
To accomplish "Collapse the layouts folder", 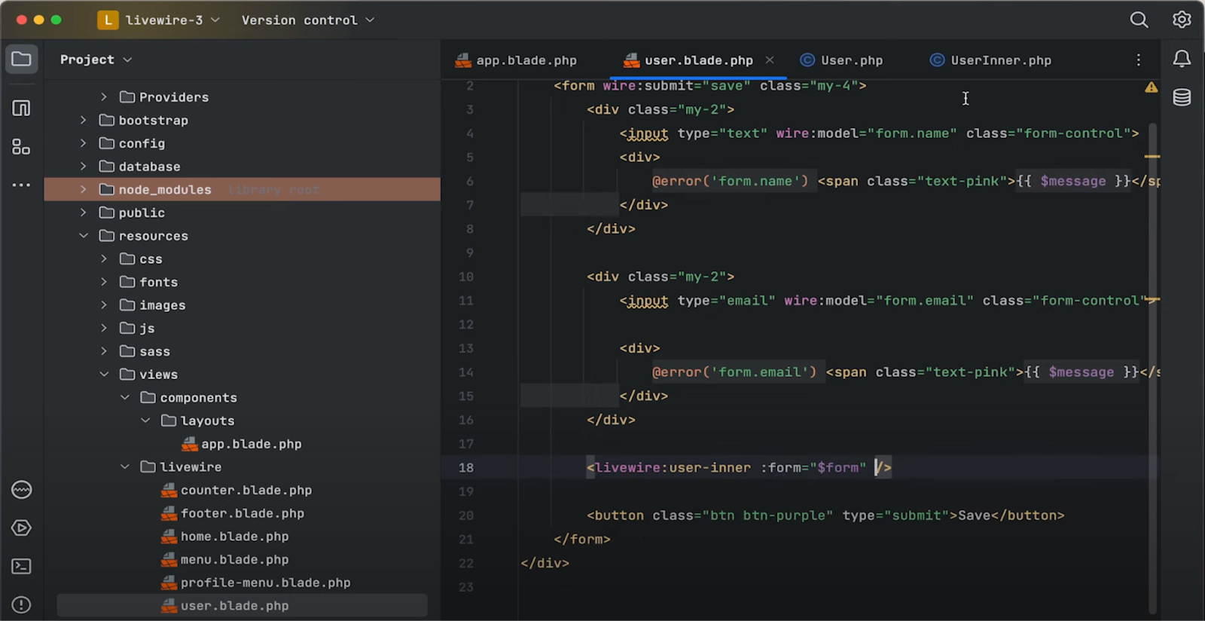I will tap(145, 421).
